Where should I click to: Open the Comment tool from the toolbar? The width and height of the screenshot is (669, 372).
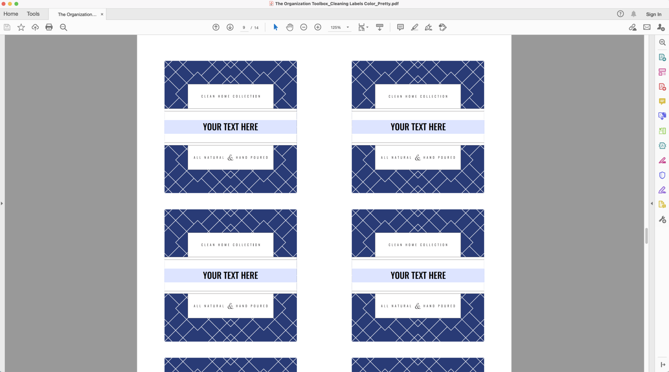coord(400,27)
